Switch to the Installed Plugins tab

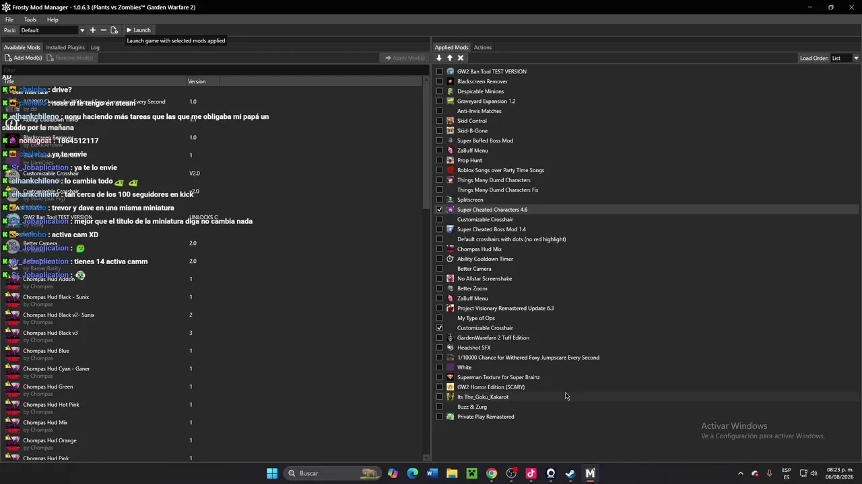point(65,48)
